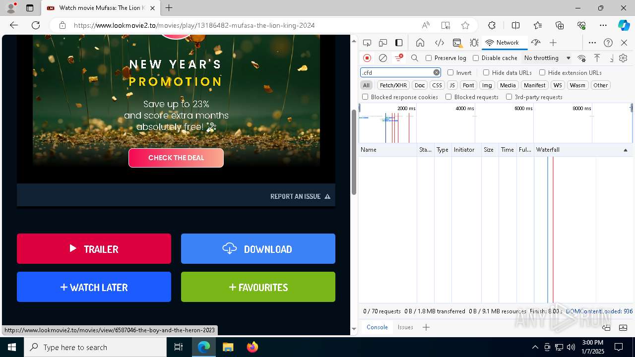
Task: Open Network settings gear icon
Action: tap(624, 58)
